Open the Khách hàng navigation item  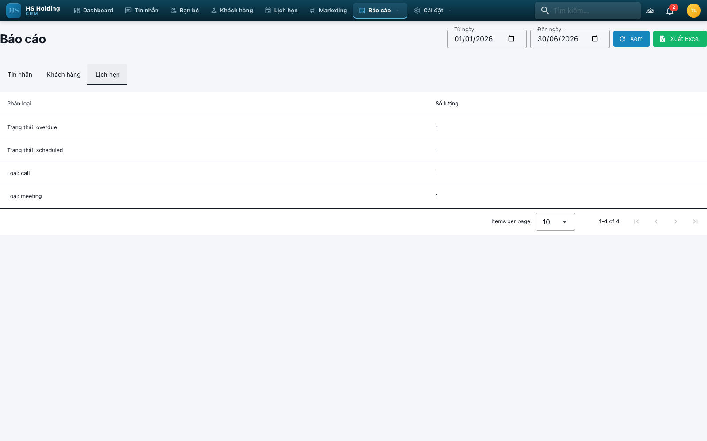232,11
